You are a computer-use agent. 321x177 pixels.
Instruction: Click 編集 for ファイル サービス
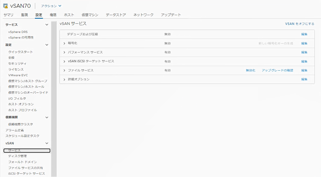(x=304, y=70)
